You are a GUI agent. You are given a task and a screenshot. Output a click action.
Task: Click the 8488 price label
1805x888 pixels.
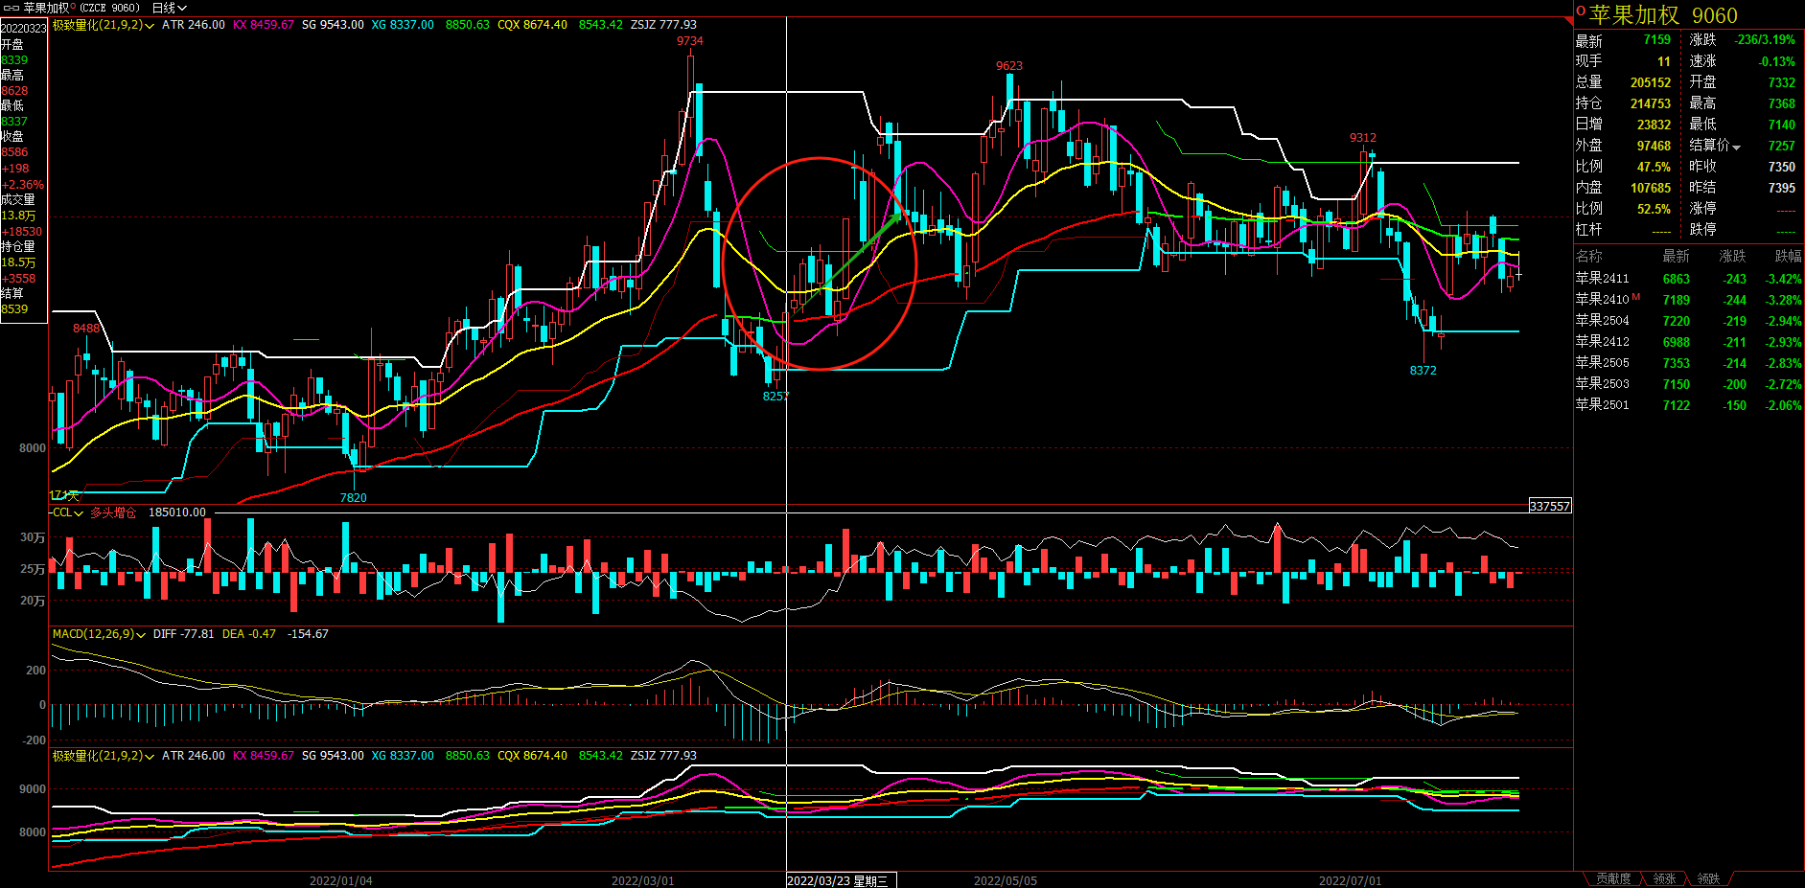pyautogui.click(x=86, y=329)
